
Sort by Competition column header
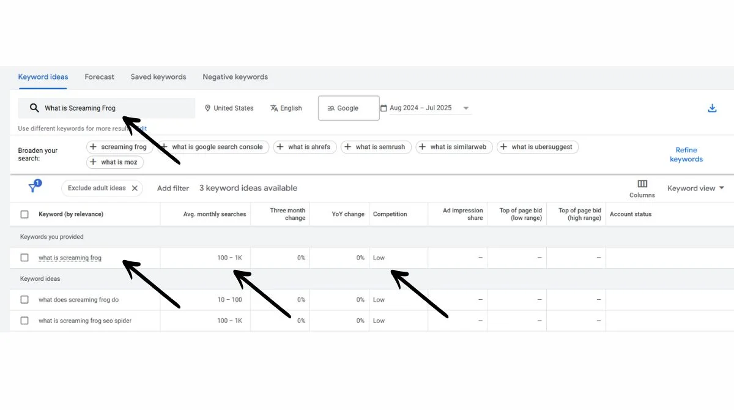point(390,214)
